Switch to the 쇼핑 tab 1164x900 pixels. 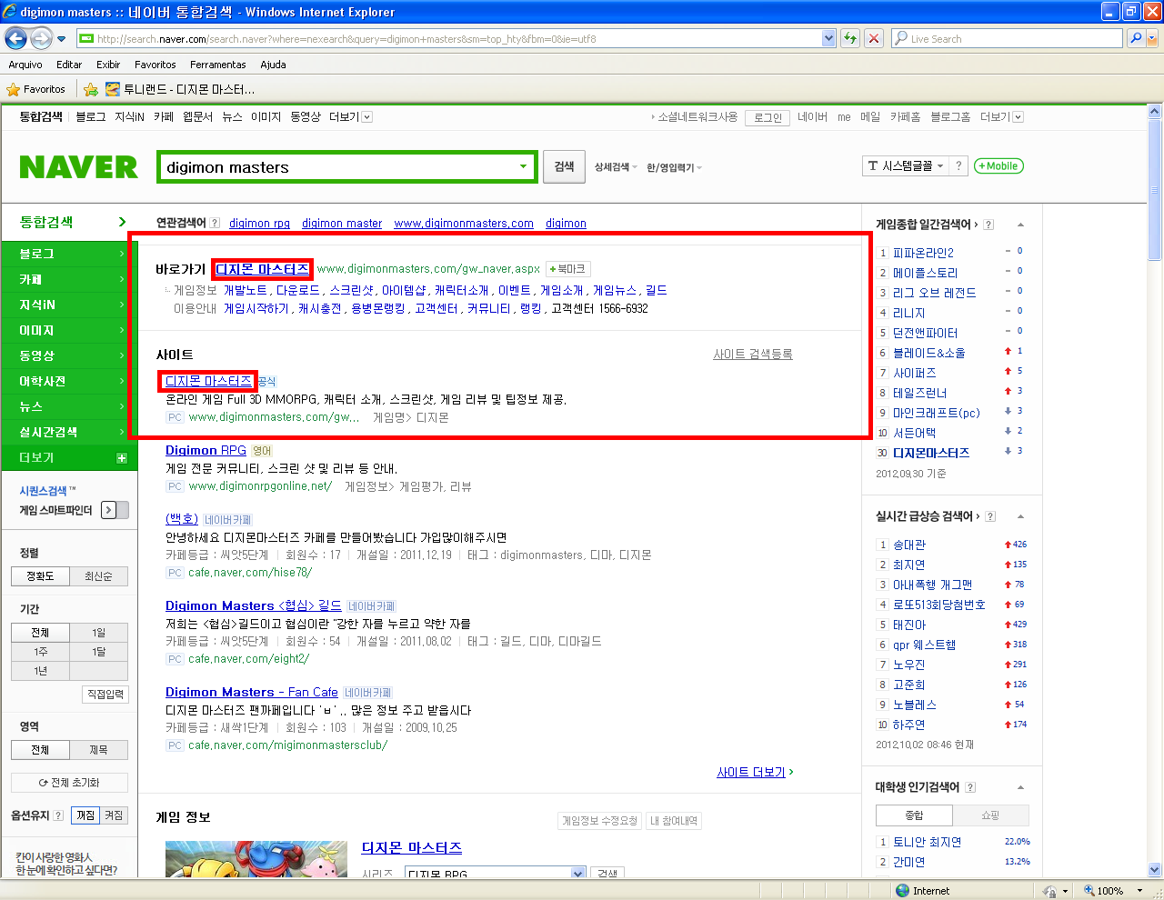click(990, 815)
